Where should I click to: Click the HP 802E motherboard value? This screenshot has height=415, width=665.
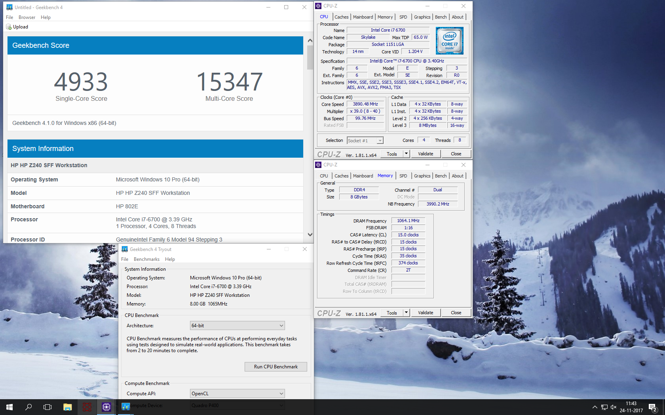coord(127,206)
